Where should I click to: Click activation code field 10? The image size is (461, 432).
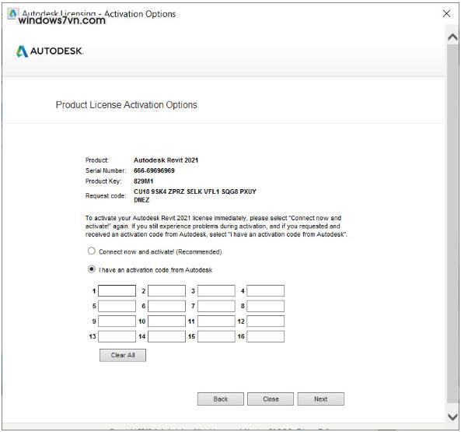[166, 321]
